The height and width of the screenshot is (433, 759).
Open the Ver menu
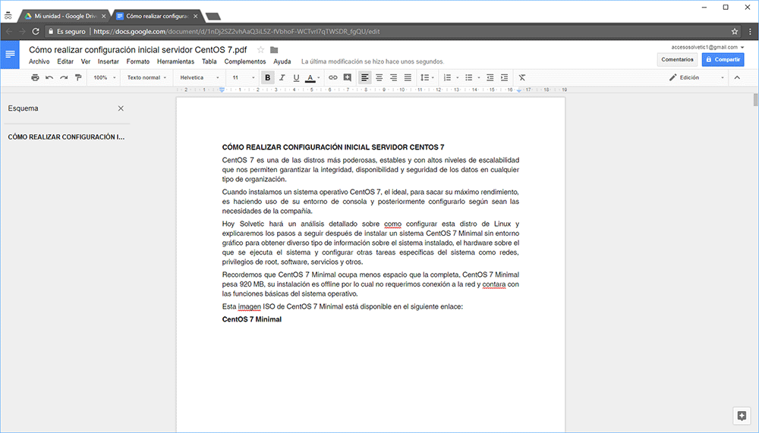coord(86,61)
